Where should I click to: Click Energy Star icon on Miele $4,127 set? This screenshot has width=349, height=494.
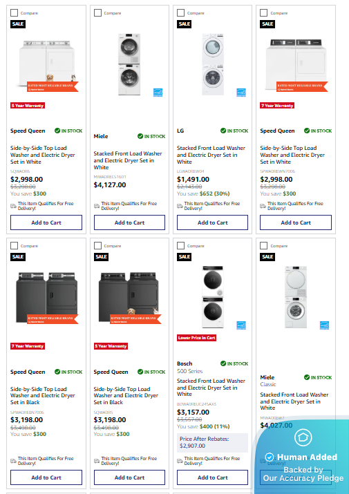158,93
